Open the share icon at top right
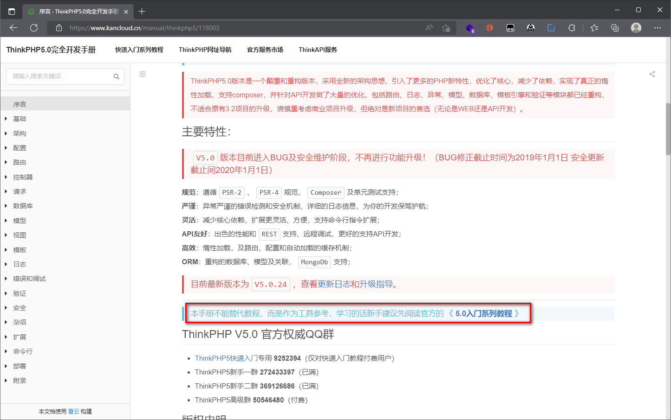Viewport: 671px width, 420px height. pos(652,74)
